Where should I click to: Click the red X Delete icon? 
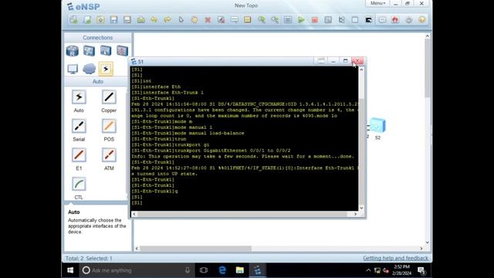point(208,19)
